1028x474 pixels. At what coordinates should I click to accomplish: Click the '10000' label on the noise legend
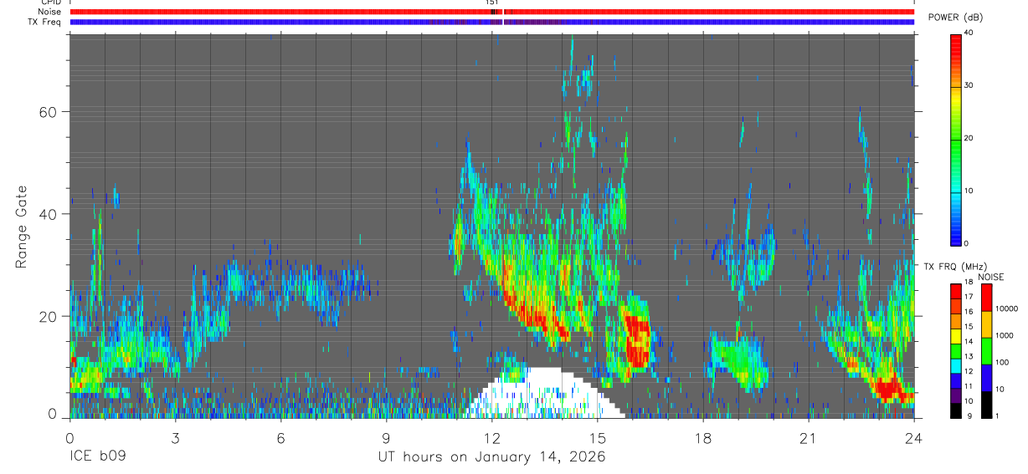pos(1007,308)
